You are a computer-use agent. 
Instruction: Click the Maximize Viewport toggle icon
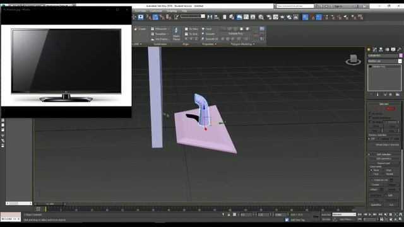point(400,219)
